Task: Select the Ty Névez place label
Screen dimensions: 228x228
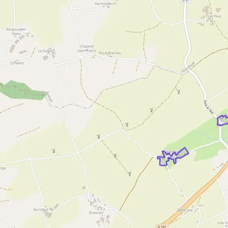Action: pyautogui.click(x=17, y=63)
